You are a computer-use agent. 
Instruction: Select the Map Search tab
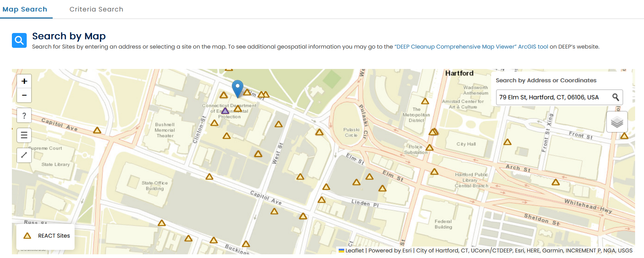click(26, 9)
